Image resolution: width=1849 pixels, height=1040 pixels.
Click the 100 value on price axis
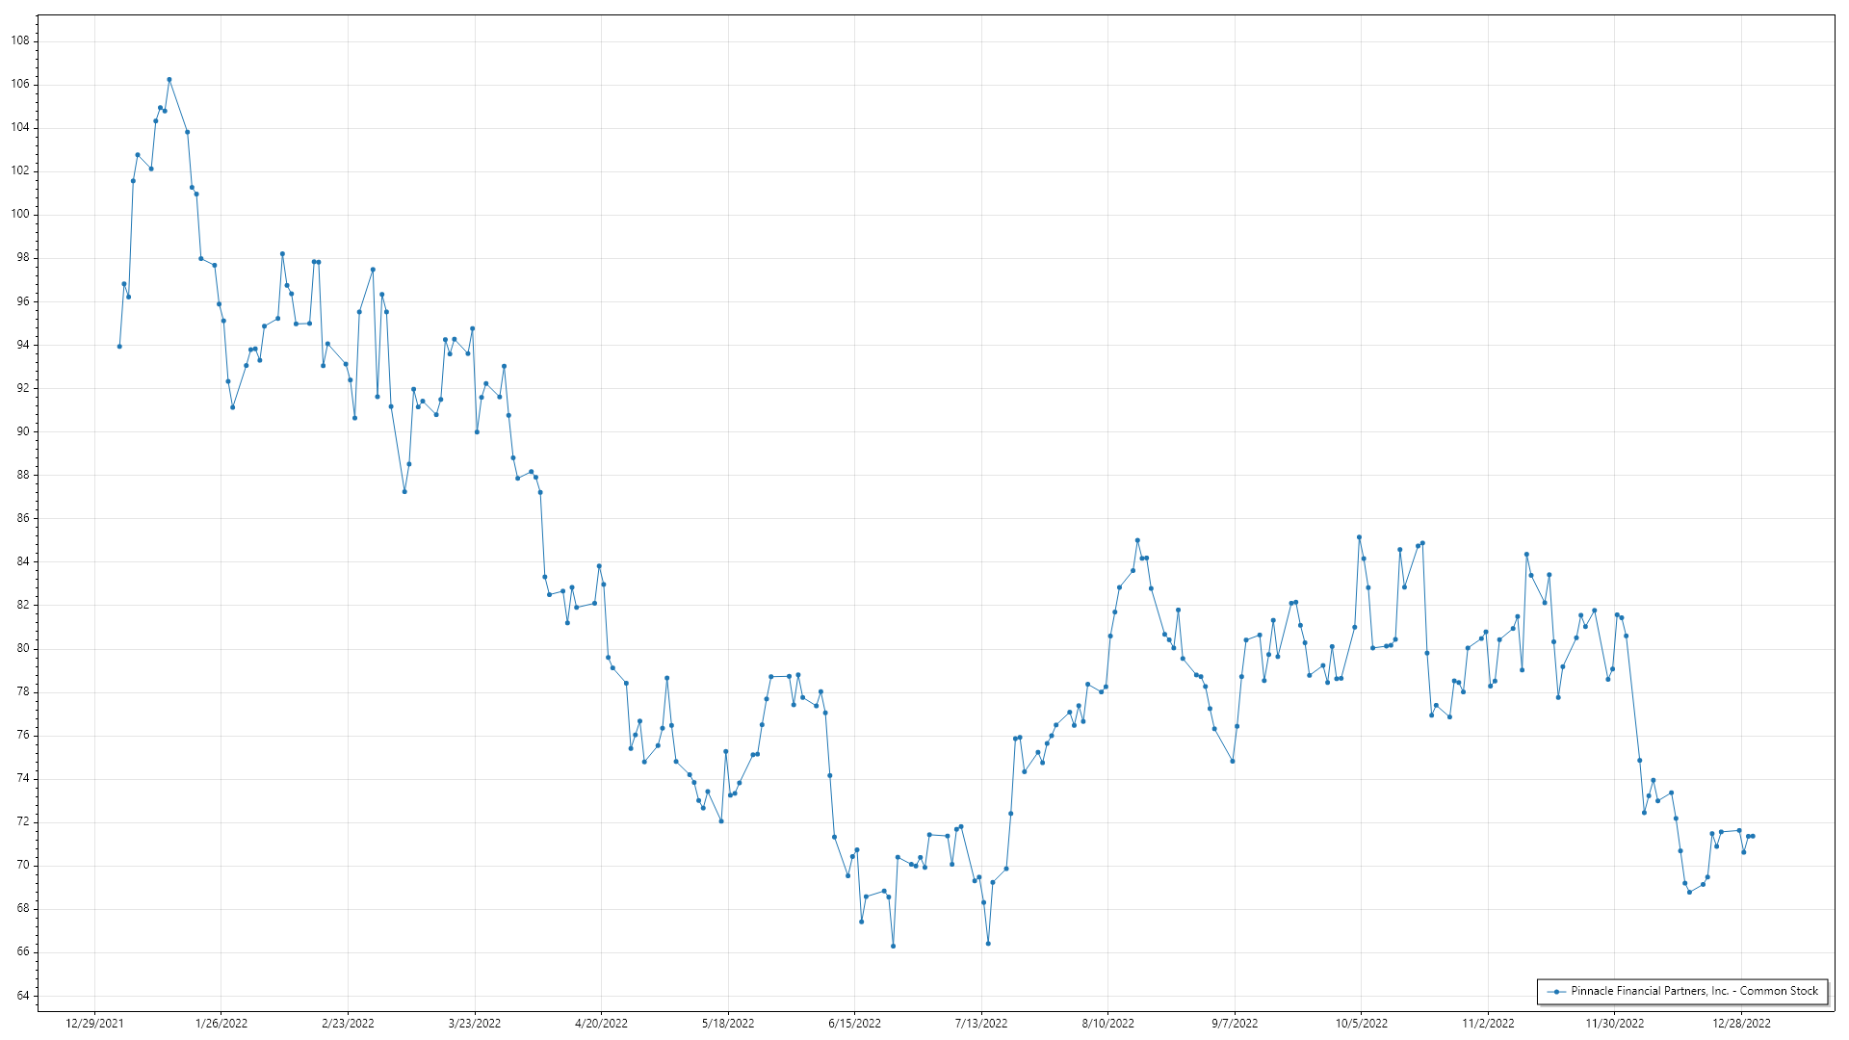pos(20,214)
